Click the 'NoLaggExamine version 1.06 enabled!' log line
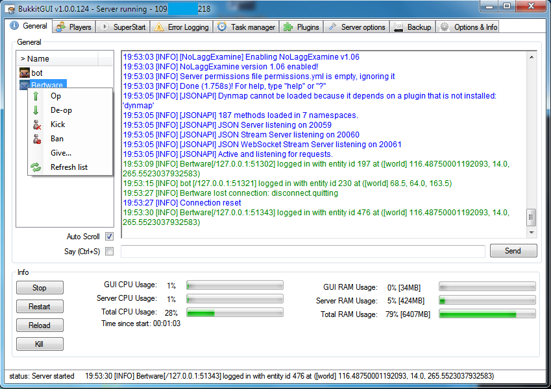Image resolution: width=551 pixels, height=389 pixels. pos(221,67)
